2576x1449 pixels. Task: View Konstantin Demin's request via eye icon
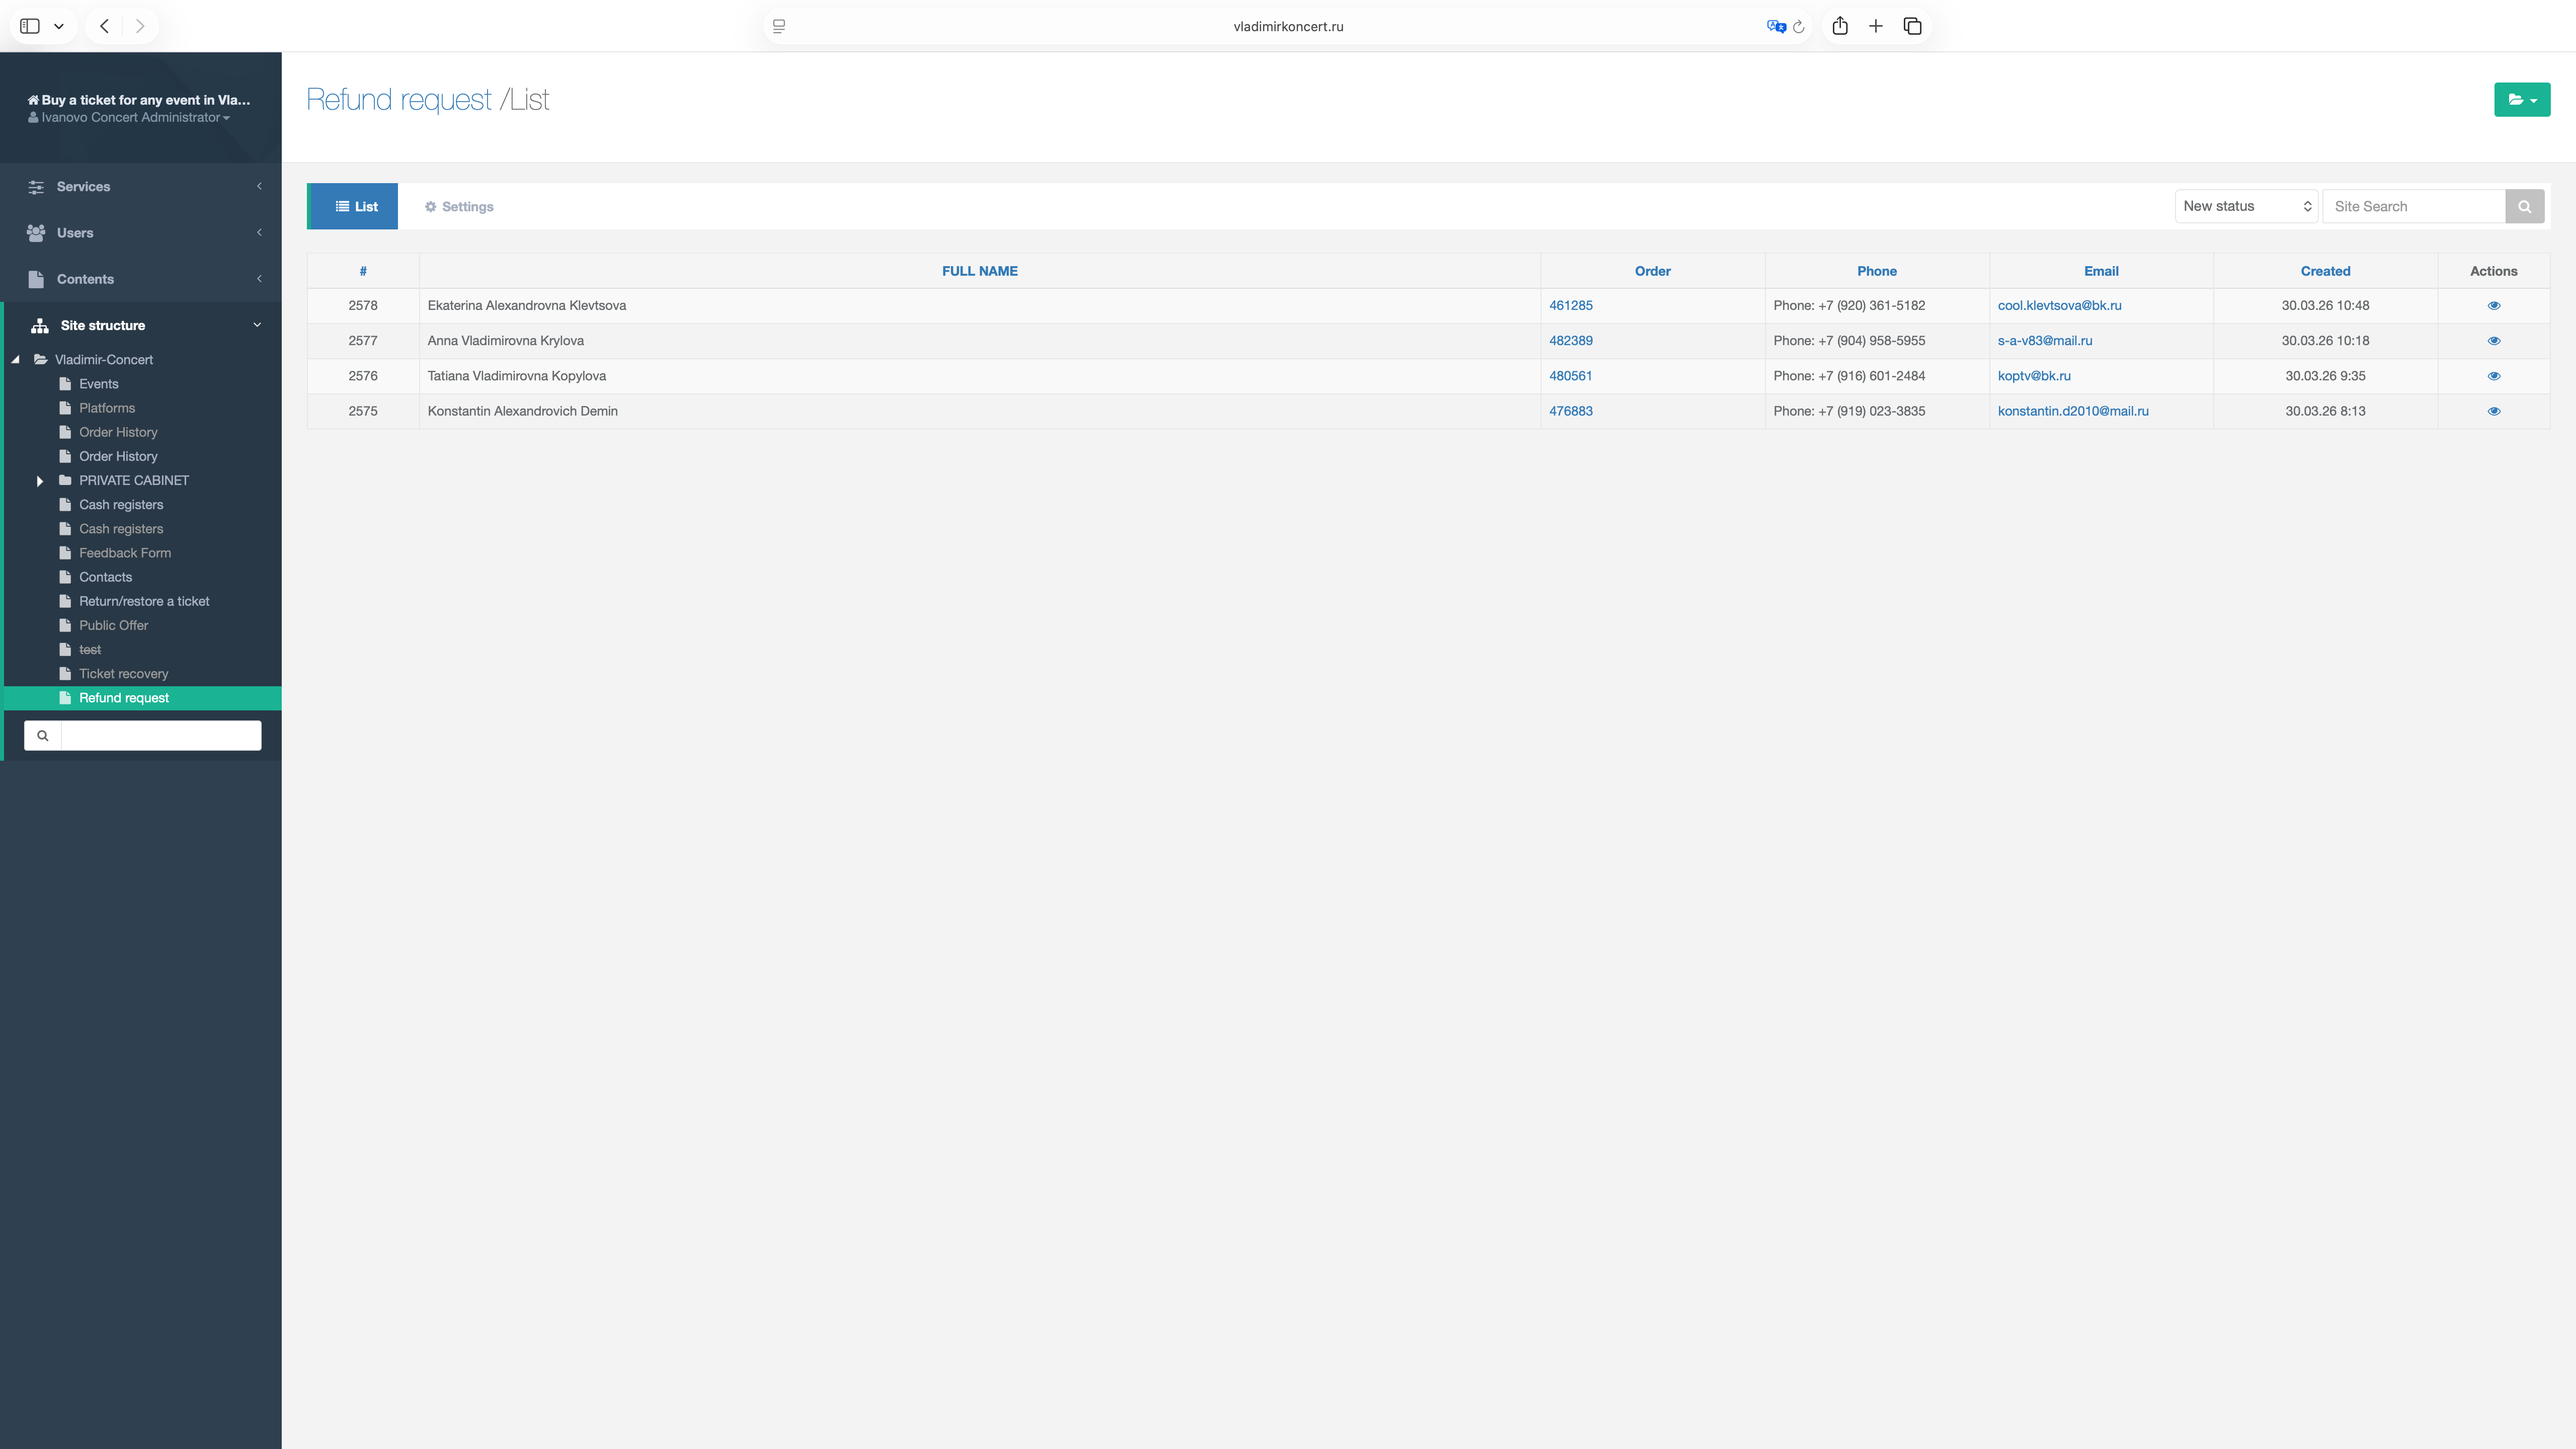(x=2493, y=411)
